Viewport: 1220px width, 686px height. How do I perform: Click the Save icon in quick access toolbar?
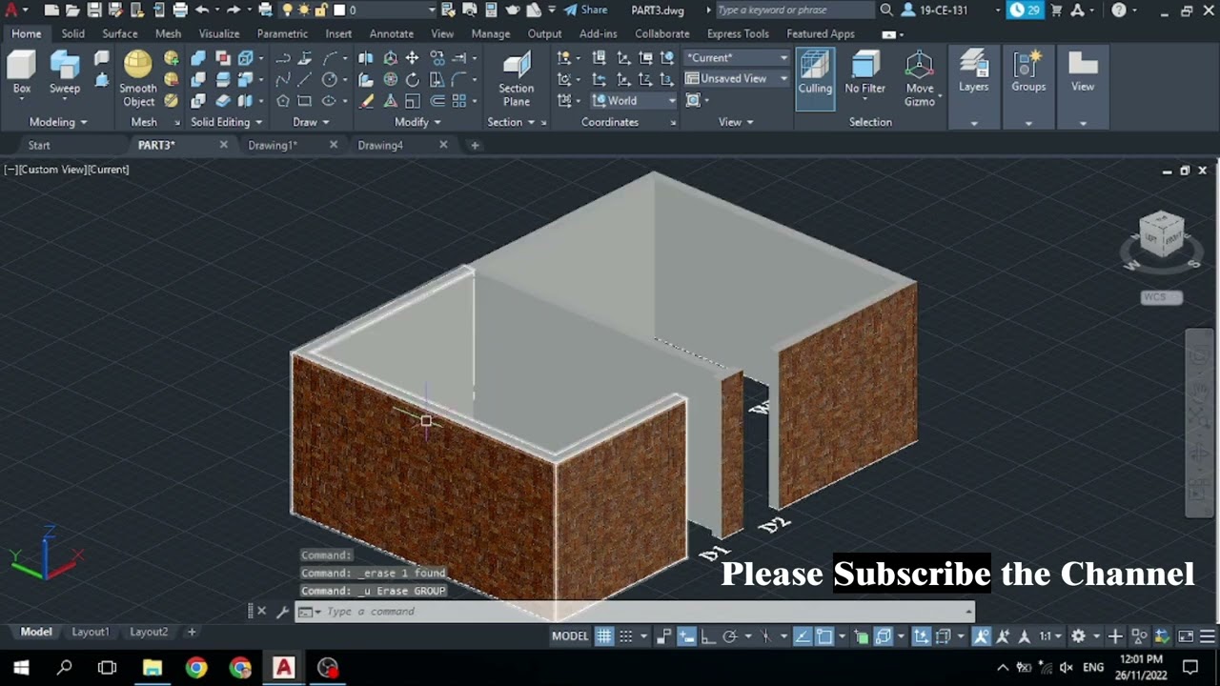[x=94, y=10]
